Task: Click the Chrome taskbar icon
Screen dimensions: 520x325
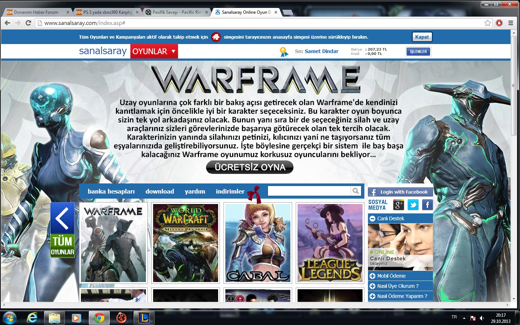Action: pyautogui.click(x=99, y=318)
